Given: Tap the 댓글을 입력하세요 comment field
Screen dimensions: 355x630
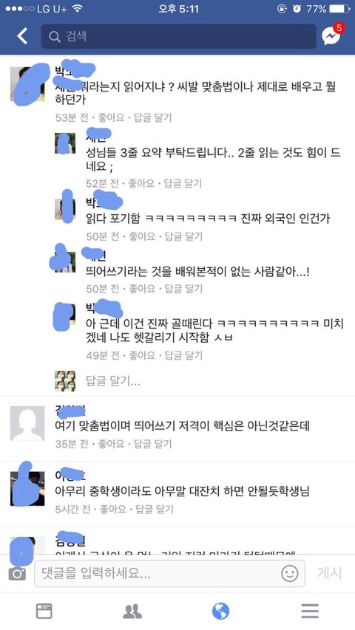Looking at the screenshot, I should 169,573.
